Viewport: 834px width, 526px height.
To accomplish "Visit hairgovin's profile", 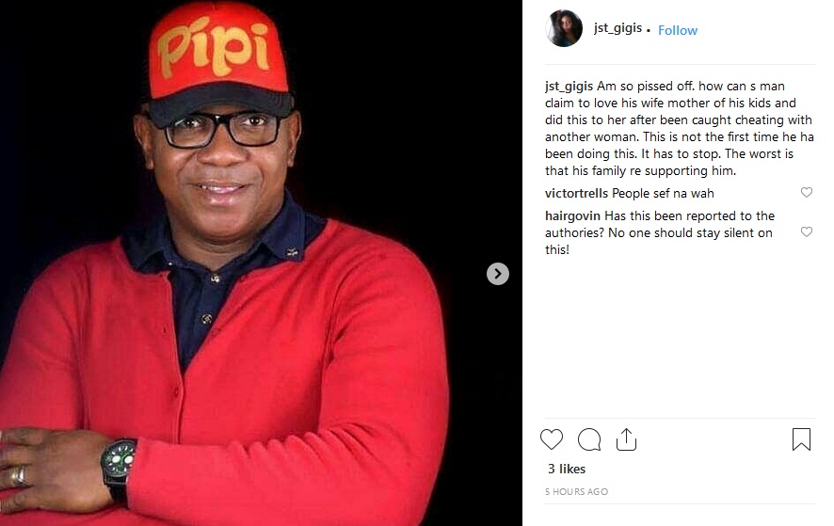I will point(572,215).
